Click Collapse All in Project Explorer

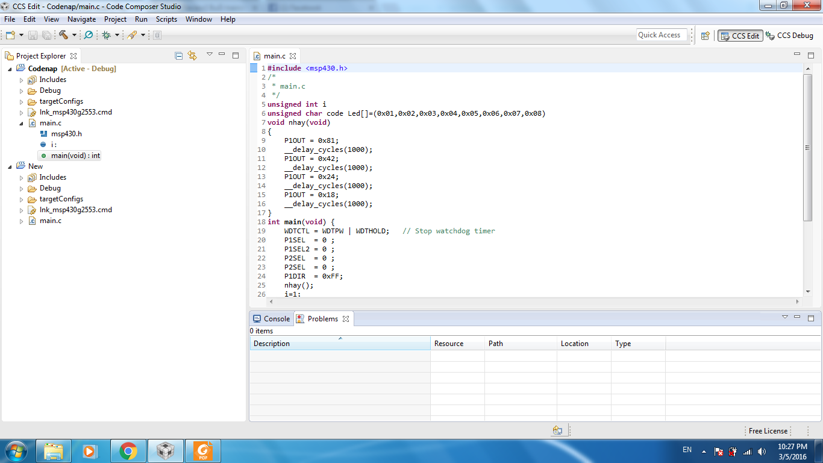[178, 55]
